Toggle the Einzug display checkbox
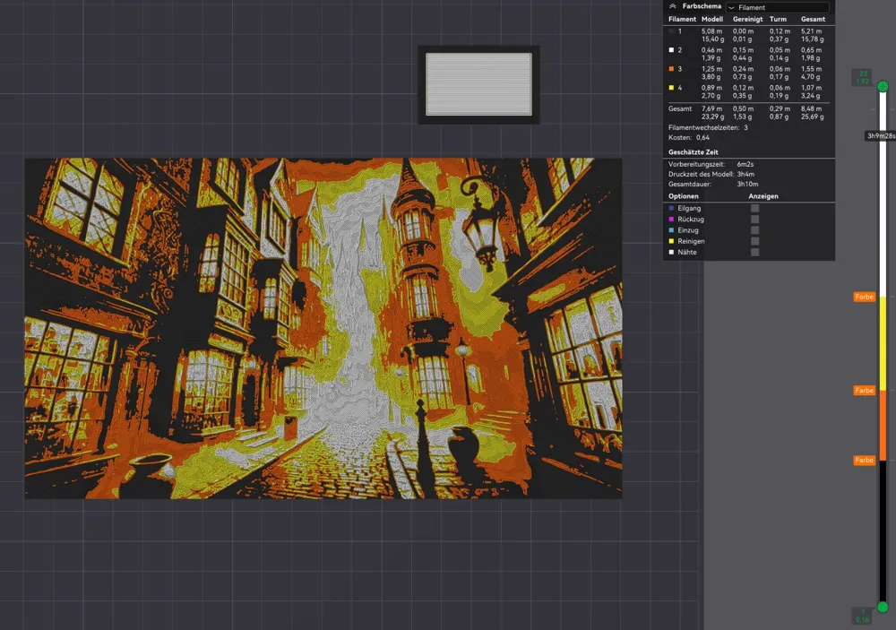Image resolution: width=896 pixels, height=630 pixels. click(x=754, y=230)
